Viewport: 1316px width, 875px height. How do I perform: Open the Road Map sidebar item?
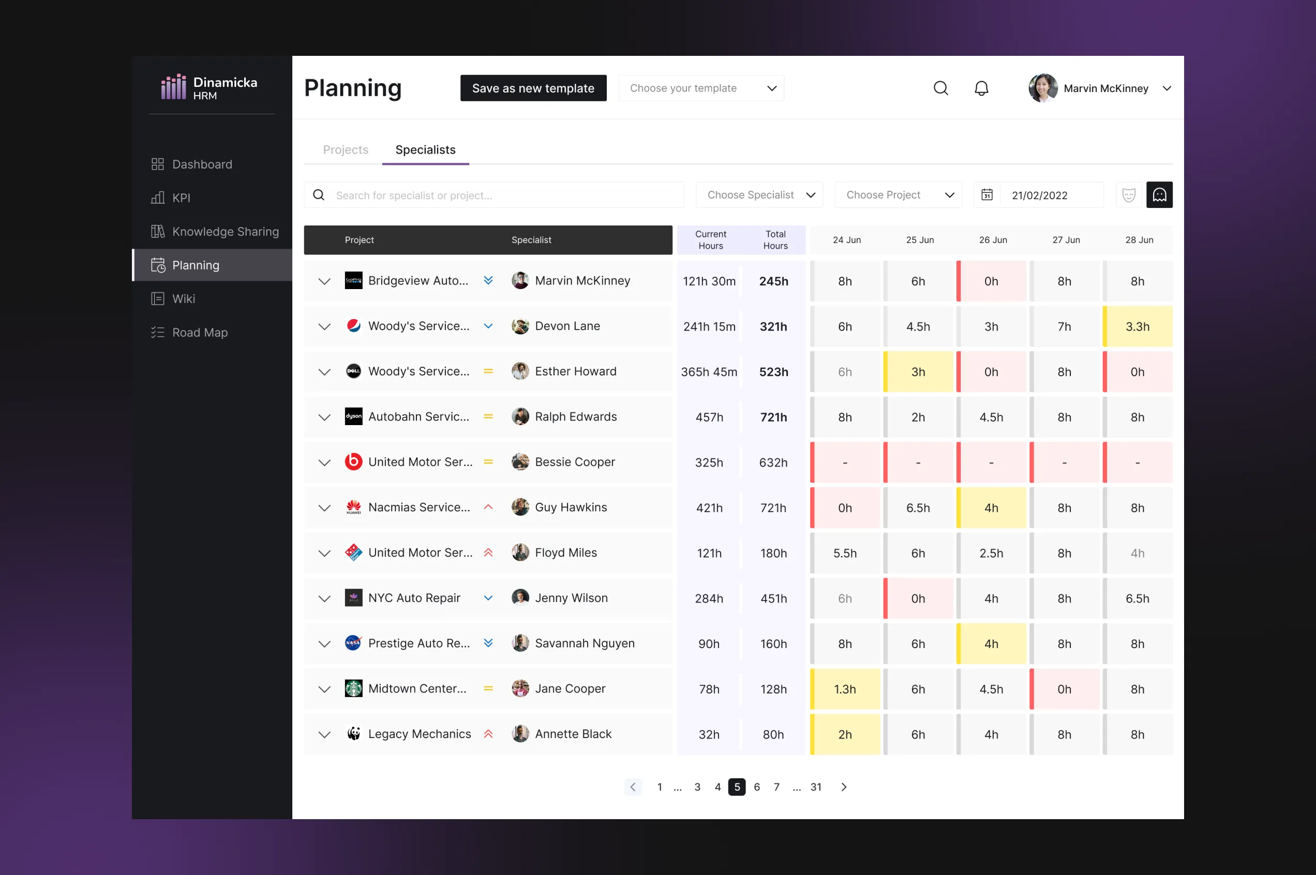click(199, 332)
